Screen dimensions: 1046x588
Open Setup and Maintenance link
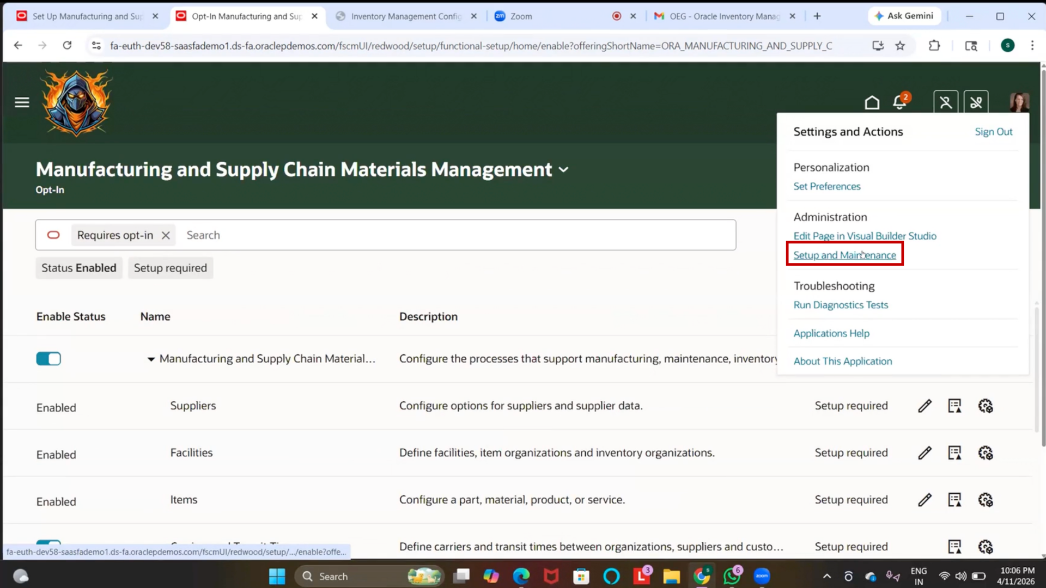click(x=844, y=255)
